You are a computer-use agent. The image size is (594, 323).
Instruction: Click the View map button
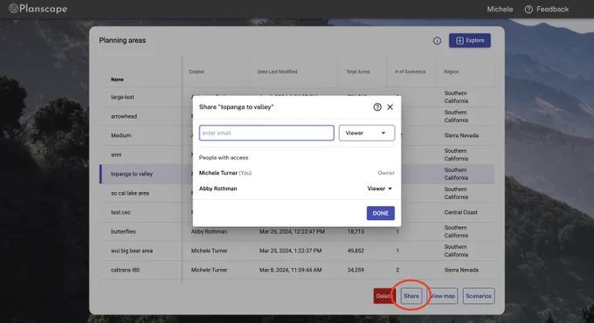coord(443,296)
